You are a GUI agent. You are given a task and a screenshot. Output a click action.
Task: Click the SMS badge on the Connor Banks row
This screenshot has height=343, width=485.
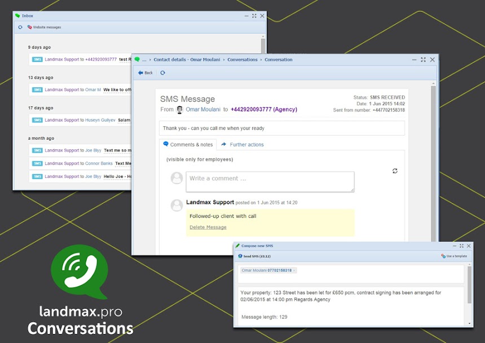[37, 163]
